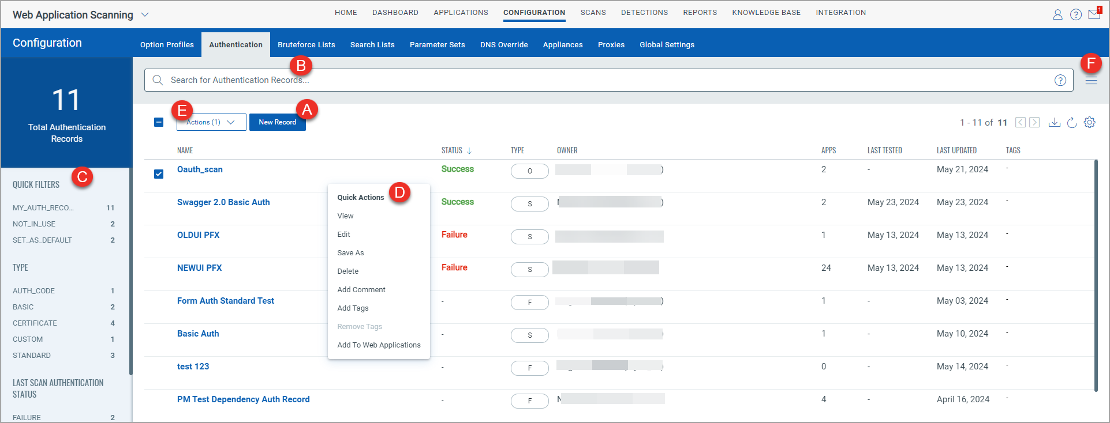Open search help question icon
Image resolution: width=1110 pixels, height=423 pixels.
[x=1060, y=80]
